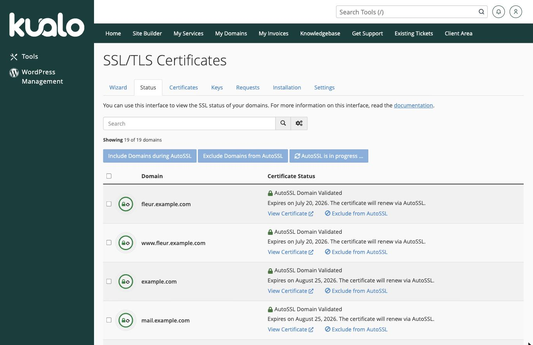Switch to the Wizard tab

click(x=118, y=88)
